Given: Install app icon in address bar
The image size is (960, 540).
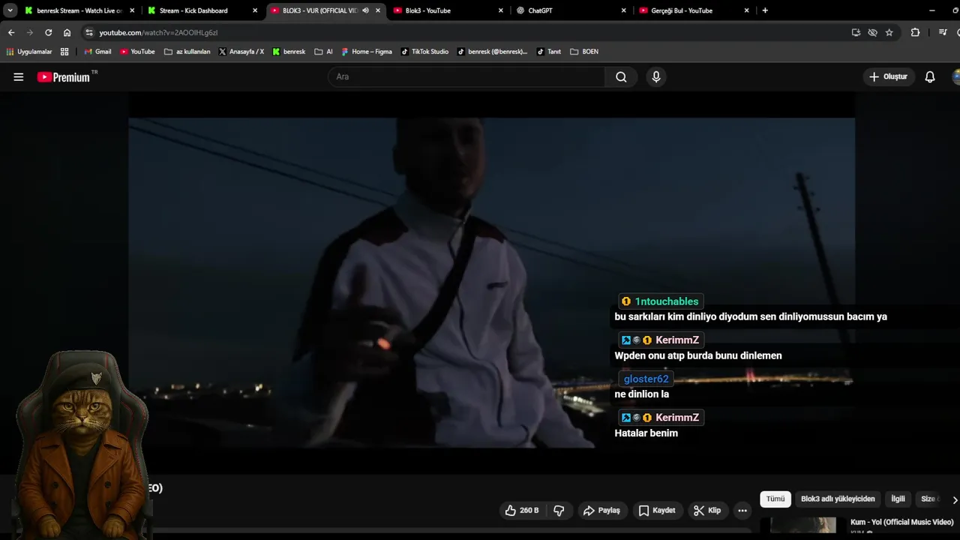Looking at the screenshot, I should click(856, 32).
